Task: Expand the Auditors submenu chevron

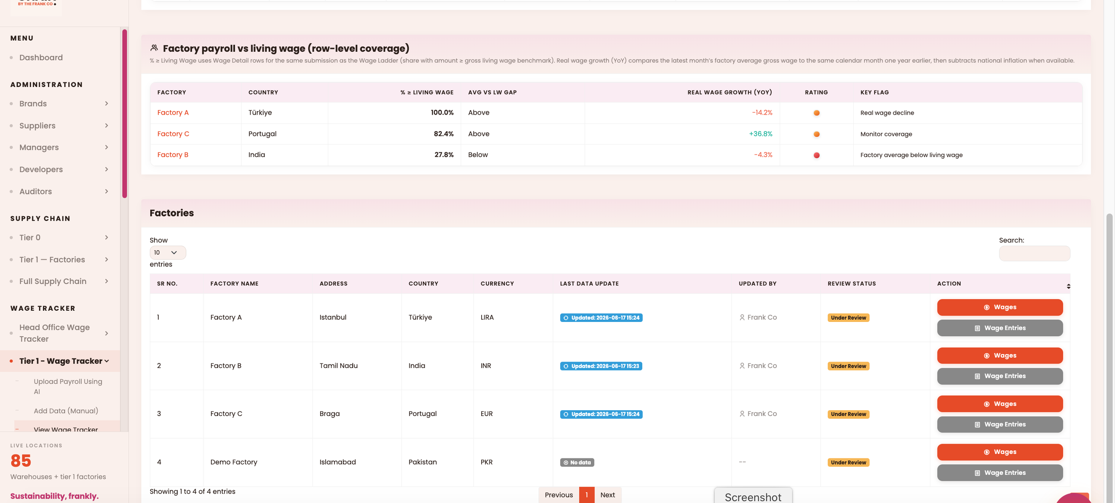Action: (107, 191)
